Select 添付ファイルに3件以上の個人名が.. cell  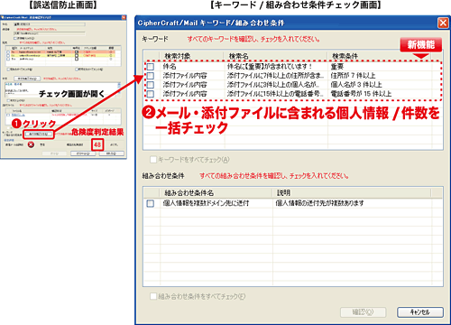273,85
